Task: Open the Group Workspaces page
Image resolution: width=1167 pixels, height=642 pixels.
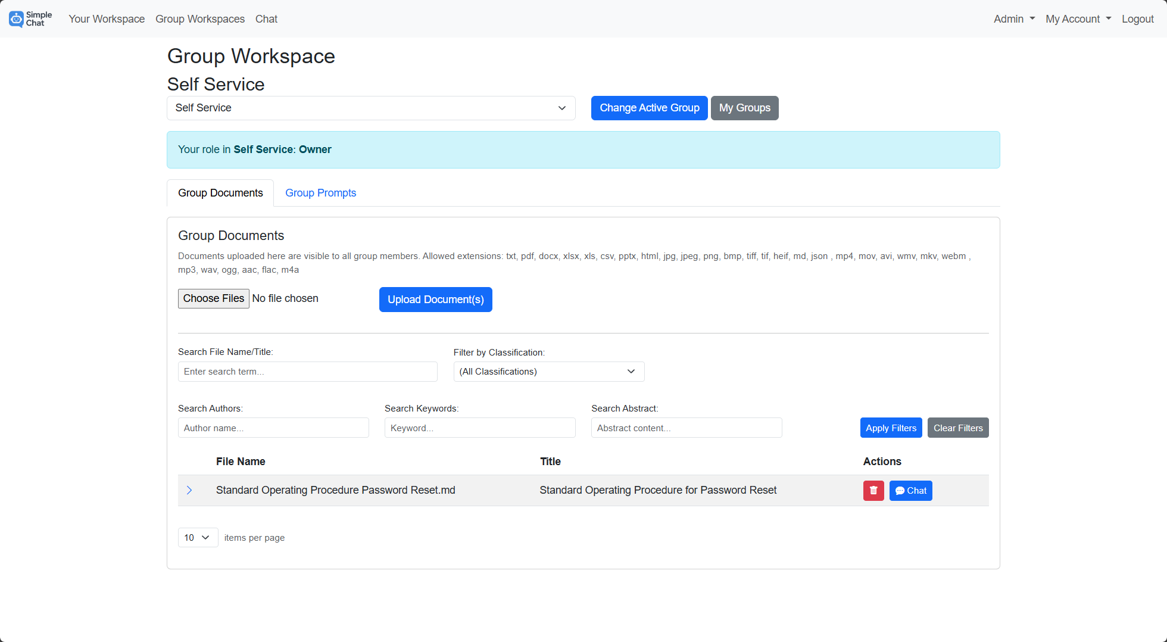Action: [x=200, y=18]
